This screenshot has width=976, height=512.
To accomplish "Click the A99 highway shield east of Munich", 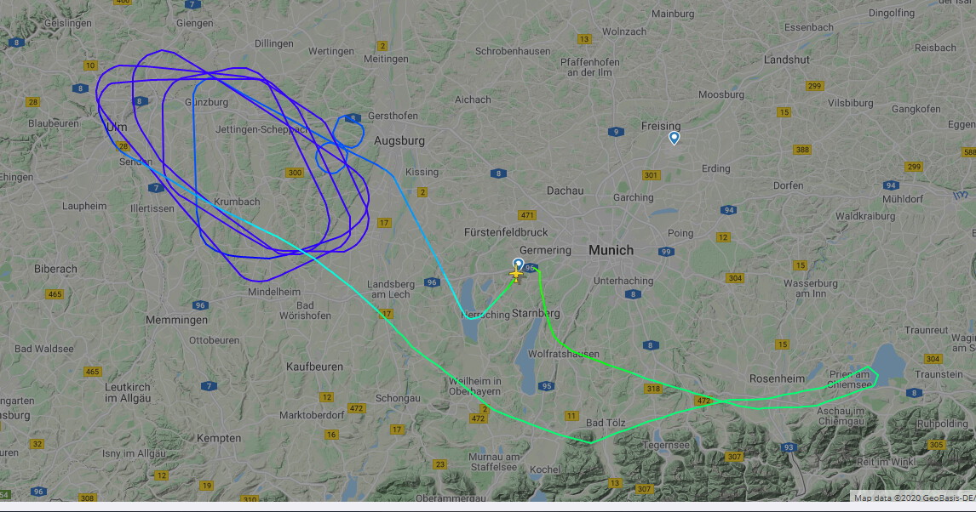I will tap(666, 252).
